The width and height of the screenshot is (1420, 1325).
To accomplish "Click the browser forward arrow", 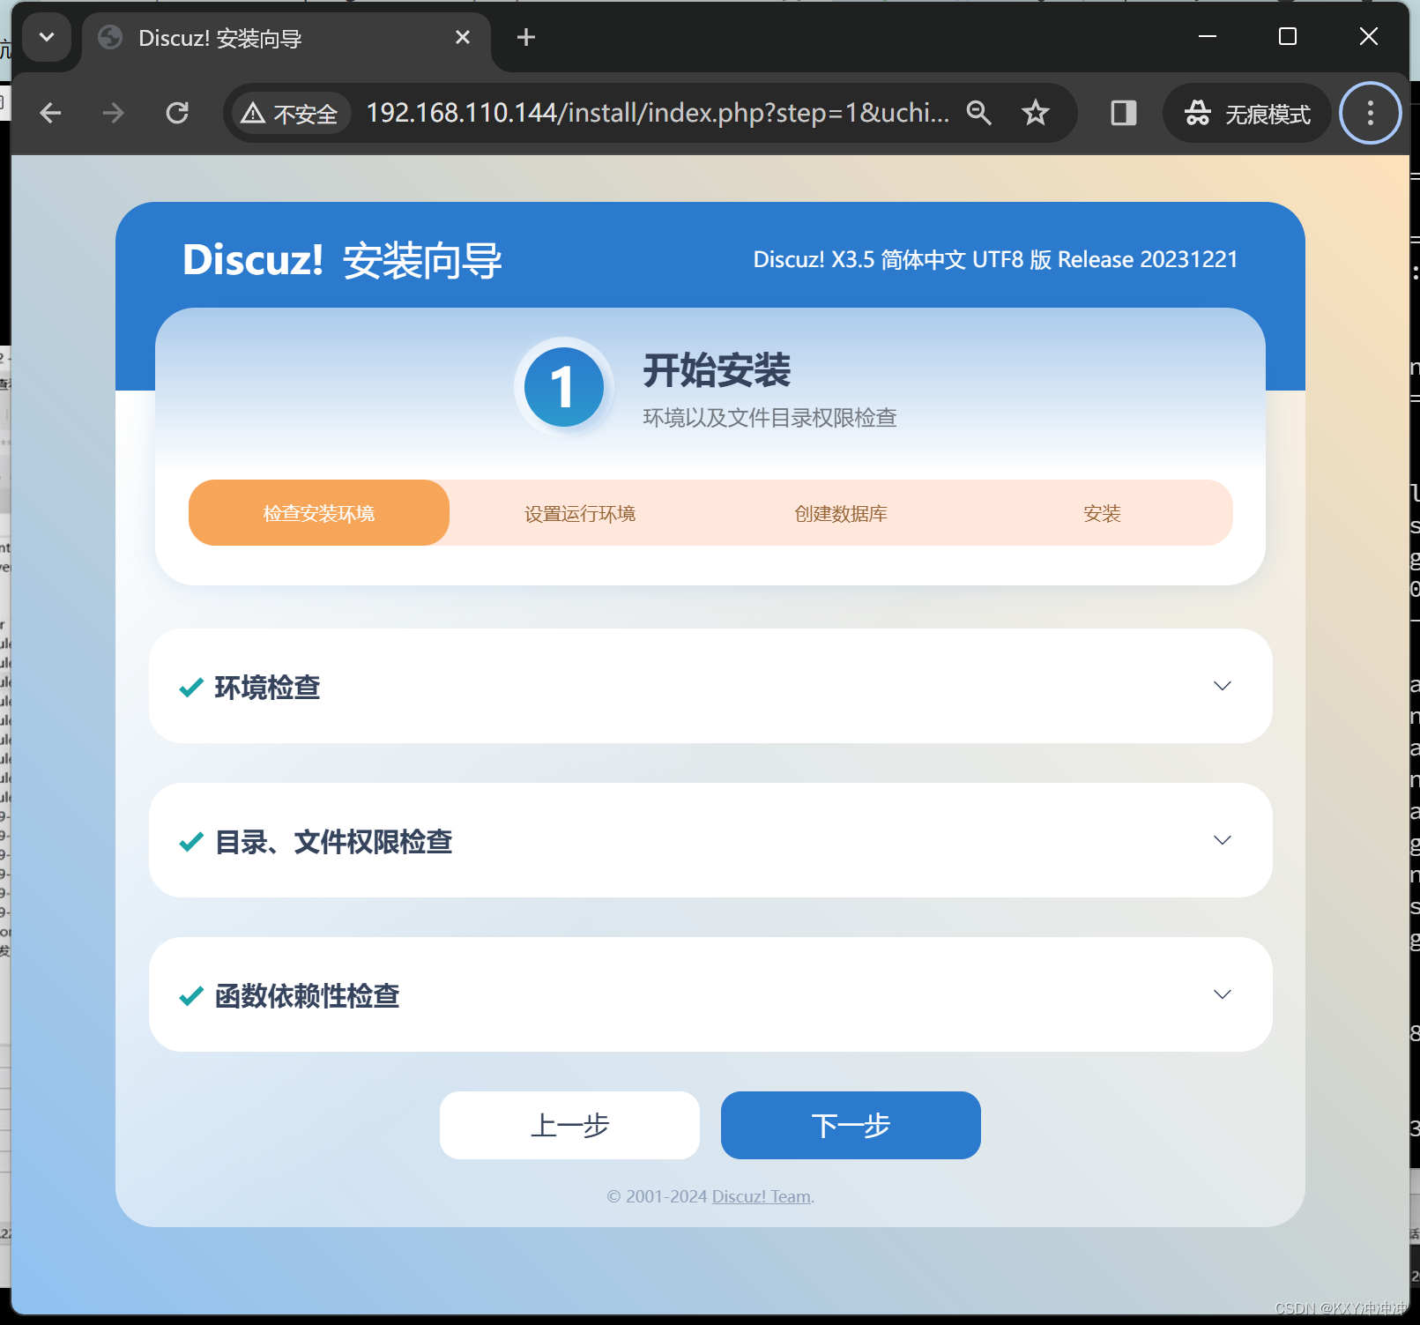I will pos(114,113).
